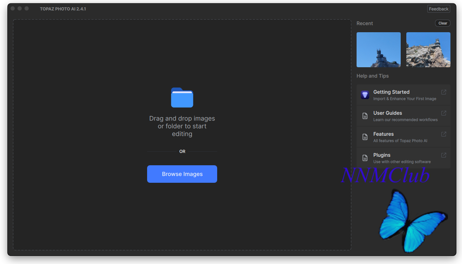Click the Browse Images button
462x264 pixels.
click(182, 174)
